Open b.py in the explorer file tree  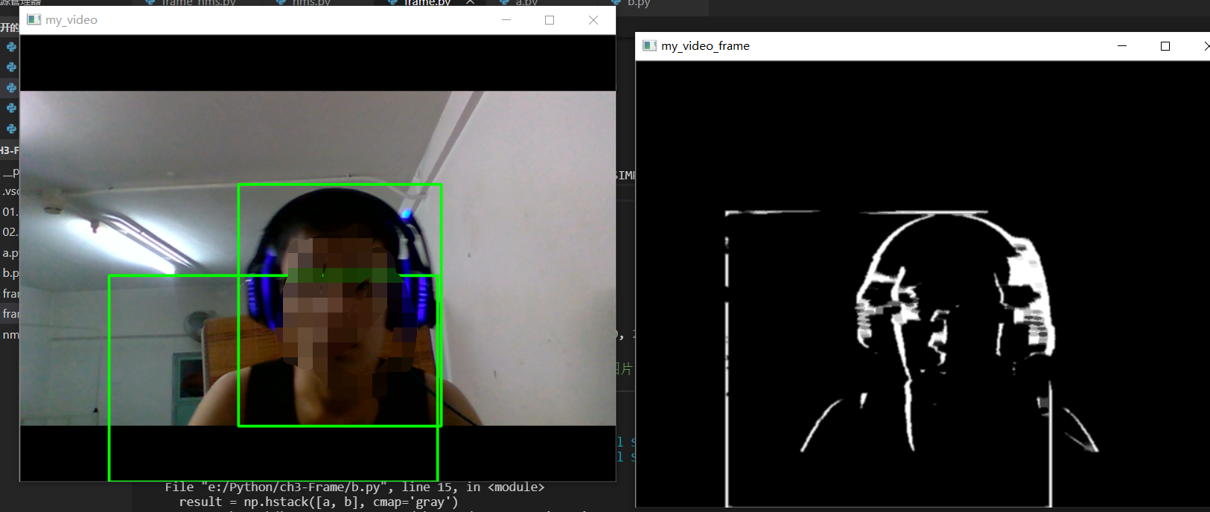[10, 273]
